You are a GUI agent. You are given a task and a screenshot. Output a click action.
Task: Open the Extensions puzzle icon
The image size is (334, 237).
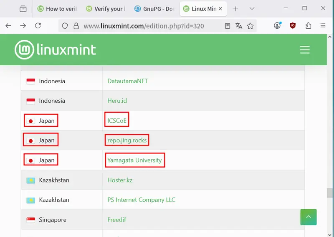tap(308, 26)
